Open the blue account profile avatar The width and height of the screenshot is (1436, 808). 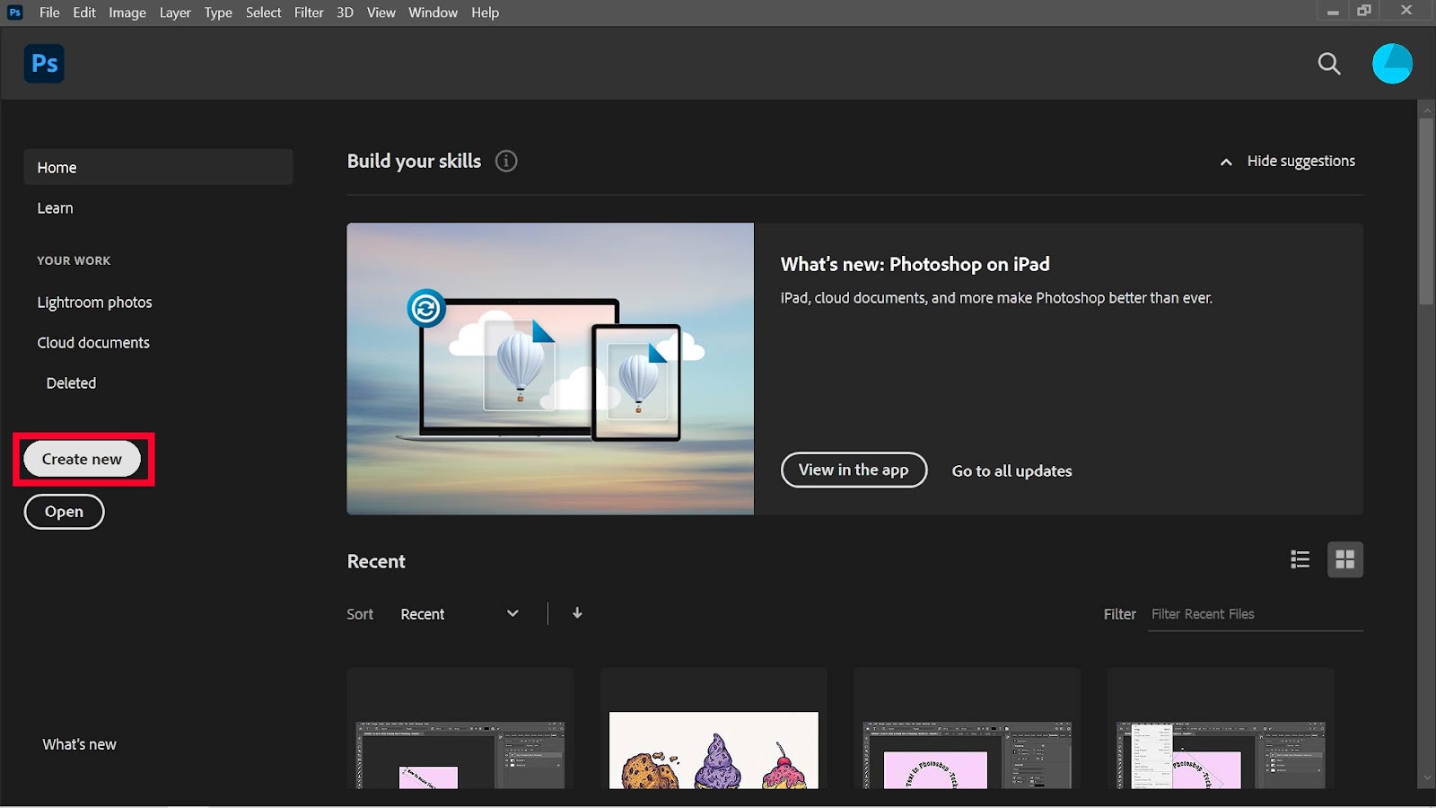click(x=1392, y=64)
